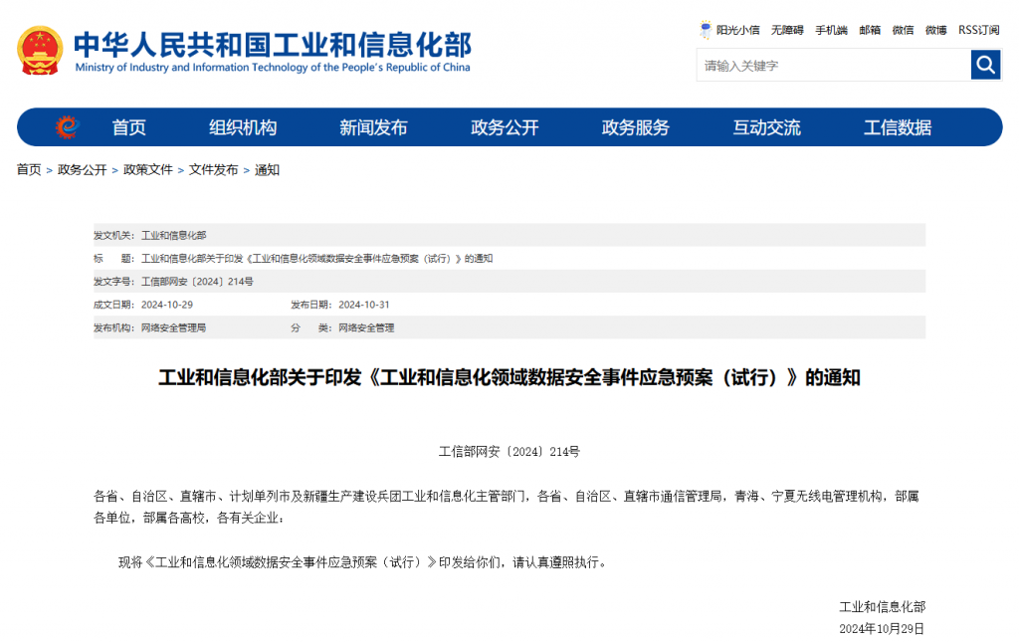Go to 新闻发布 section

click(373, 127)
